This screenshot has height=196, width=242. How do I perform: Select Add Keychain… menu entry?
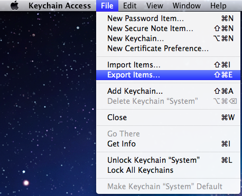click(168, 91)
